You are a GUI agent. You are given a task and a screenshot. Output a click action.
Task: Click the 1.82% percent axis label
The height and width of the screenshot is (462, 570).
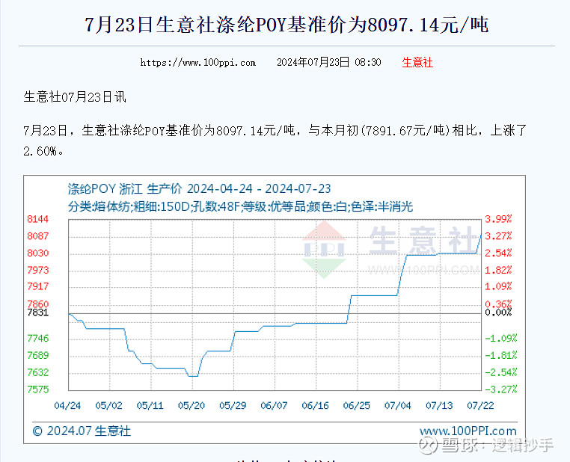coord(498,270)
